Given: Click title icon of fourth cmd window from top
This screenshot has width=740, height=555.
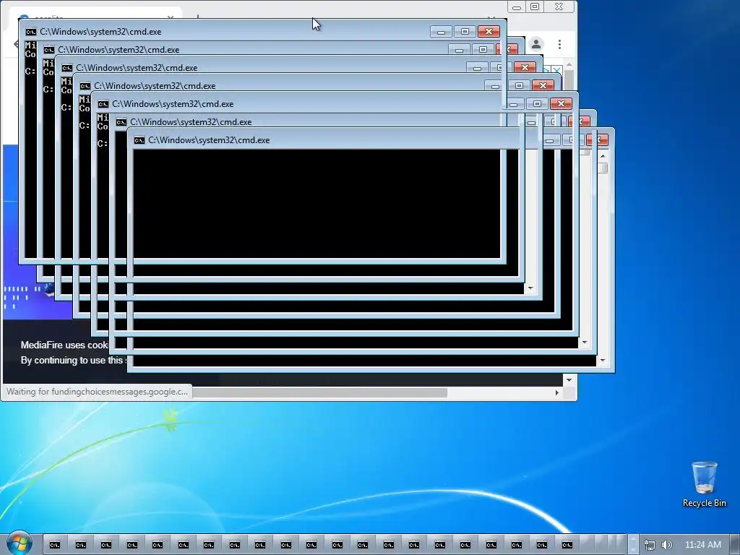Looking at the screenshot, I should tap(85, 86).
